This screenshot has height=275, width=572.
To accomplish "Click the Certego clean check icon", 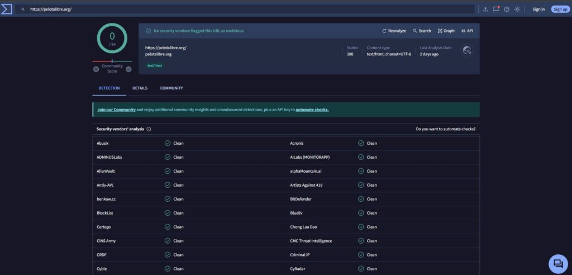I will pos(168,227).
